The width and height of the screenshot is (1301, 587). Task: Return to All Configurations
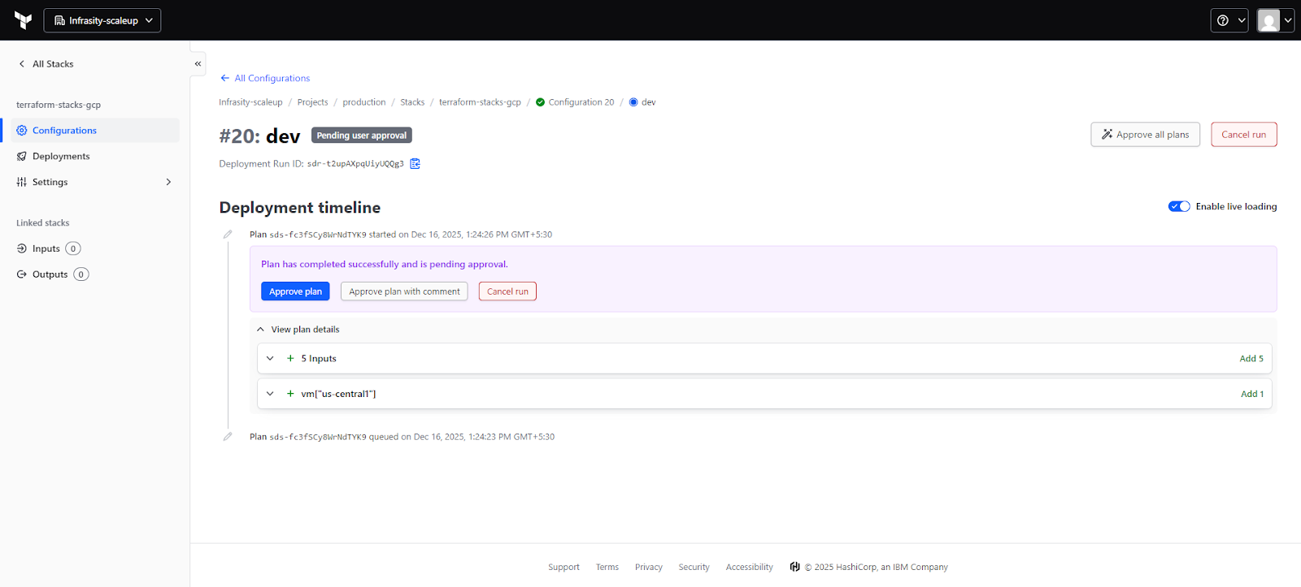(265, 78)
